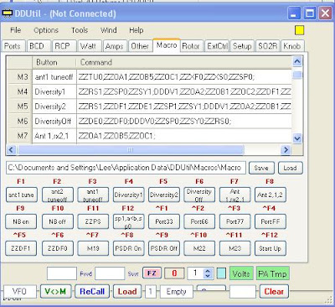
Task: Run the F6 Diversity Off macro
Action: click(199, 195)
